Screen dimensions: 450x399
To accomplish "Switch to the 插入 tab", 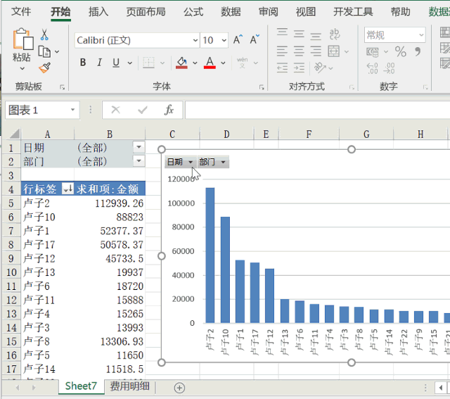I will click(98, 12).
